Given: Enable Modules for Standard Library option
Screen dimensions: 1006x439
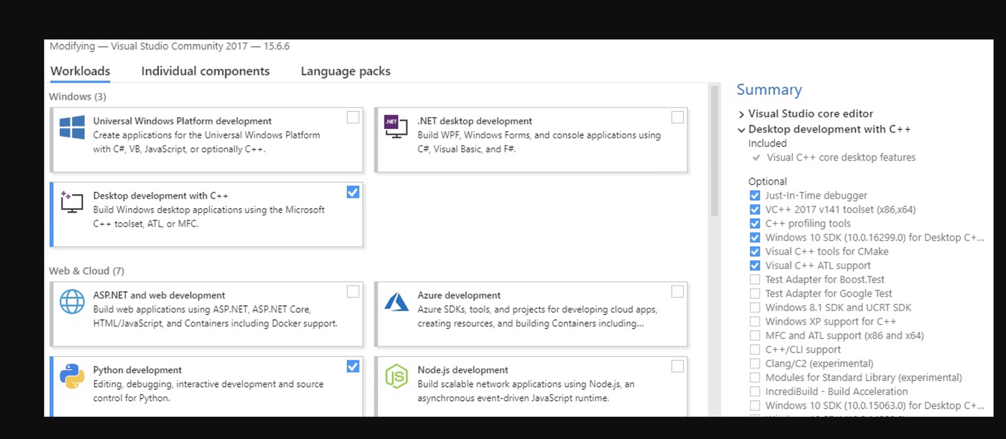Looking at the screenshot, I should 755,378.
